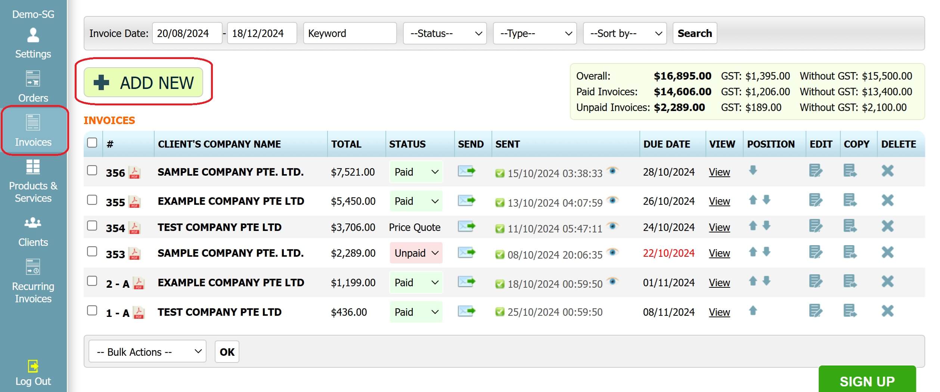This screenshot has width=940, height=392.
Task: Copy invoice 2 - A
Action: click(850, 281)
